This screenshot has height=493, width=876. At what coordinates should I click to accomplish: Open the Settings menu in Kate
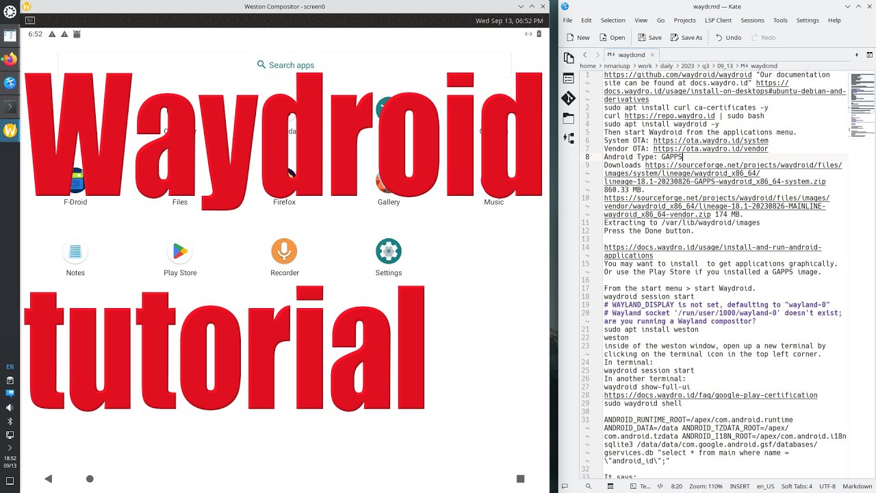[808, 21]
